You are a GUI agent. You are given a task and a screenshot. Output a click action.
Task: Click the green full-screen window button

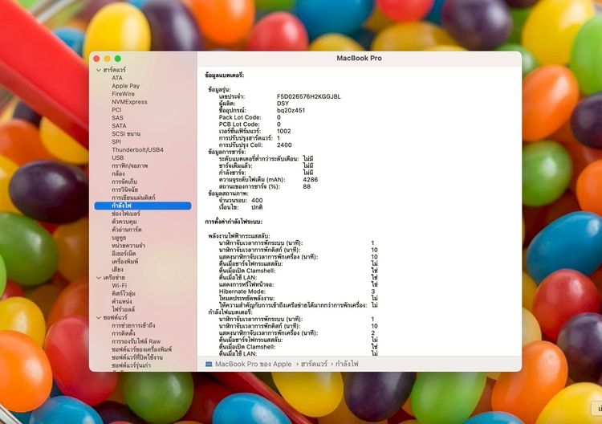coord(118,59)
